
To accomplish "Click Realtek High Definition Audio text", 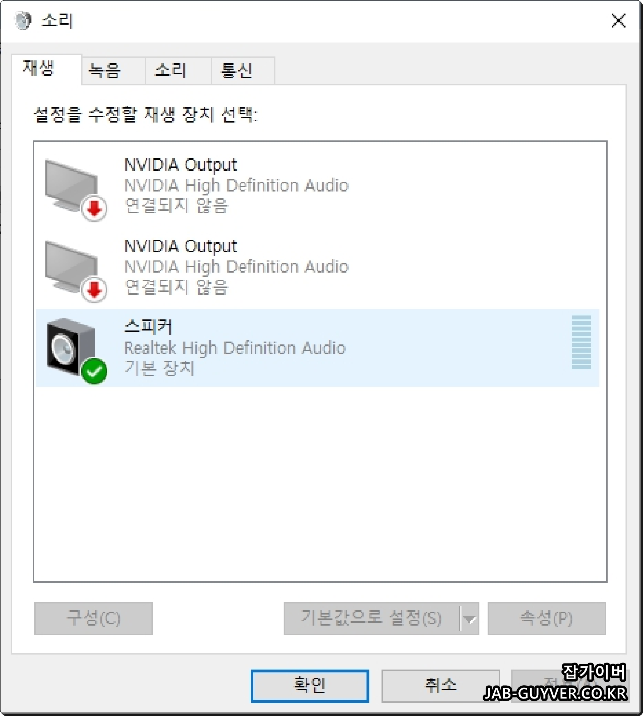I will pos(235,348).
